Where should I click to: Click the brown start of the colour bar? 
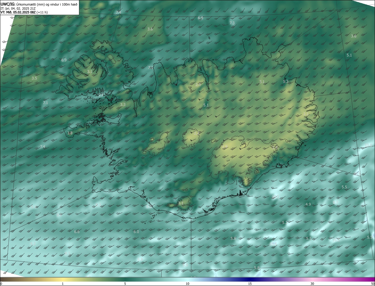(6, 279)
